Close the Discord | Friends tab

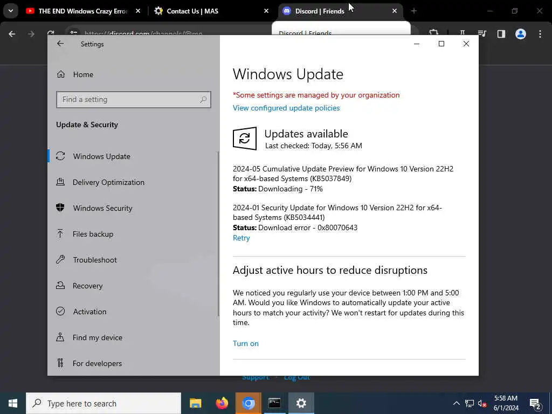[x=394, y=11]
